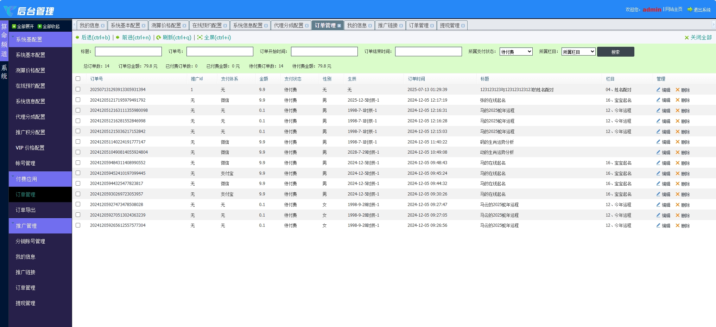716x327 pixels.
Task: Click delete X icon for 张的在线起名 order
Action: click(x=678, y=100)
